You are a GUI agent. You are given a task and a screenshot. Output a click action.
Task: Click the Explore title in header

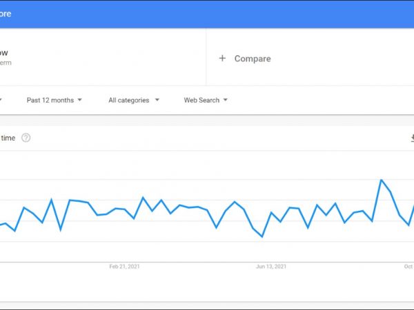(x=6, y=13)
